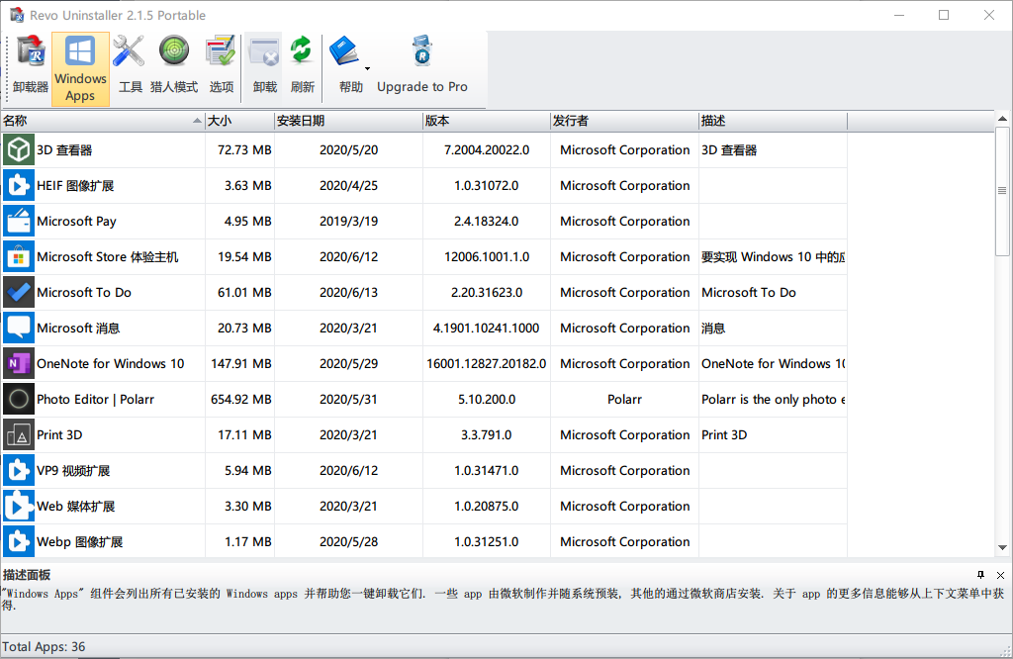The height and width of the screenshot is (659, 1013).
Task: Pin the description panel (描述面板)
Action: point(980,575)
